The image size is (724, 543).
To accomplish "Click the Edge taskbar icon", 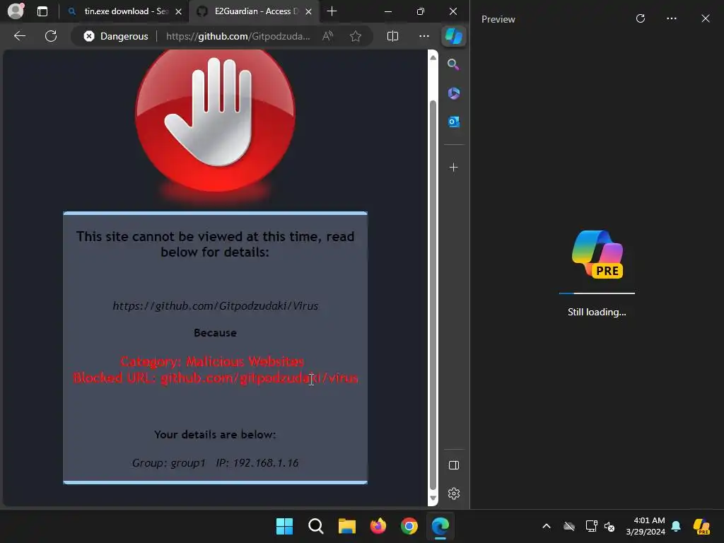I will pyautogui.click(x=440, y=526).
